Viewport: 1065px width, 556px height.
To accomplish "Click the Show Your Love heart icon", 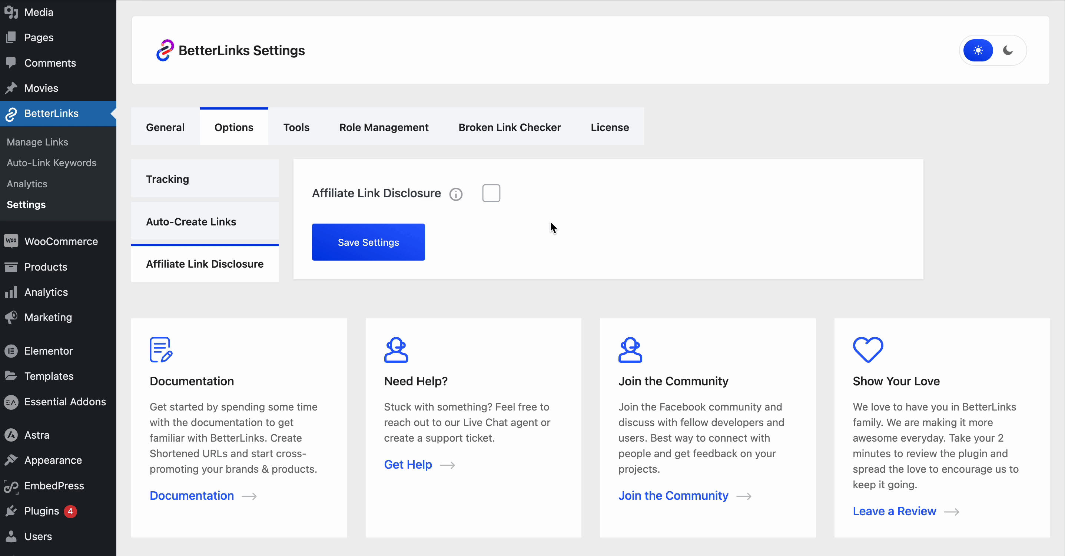I will (x=868, y=349).
